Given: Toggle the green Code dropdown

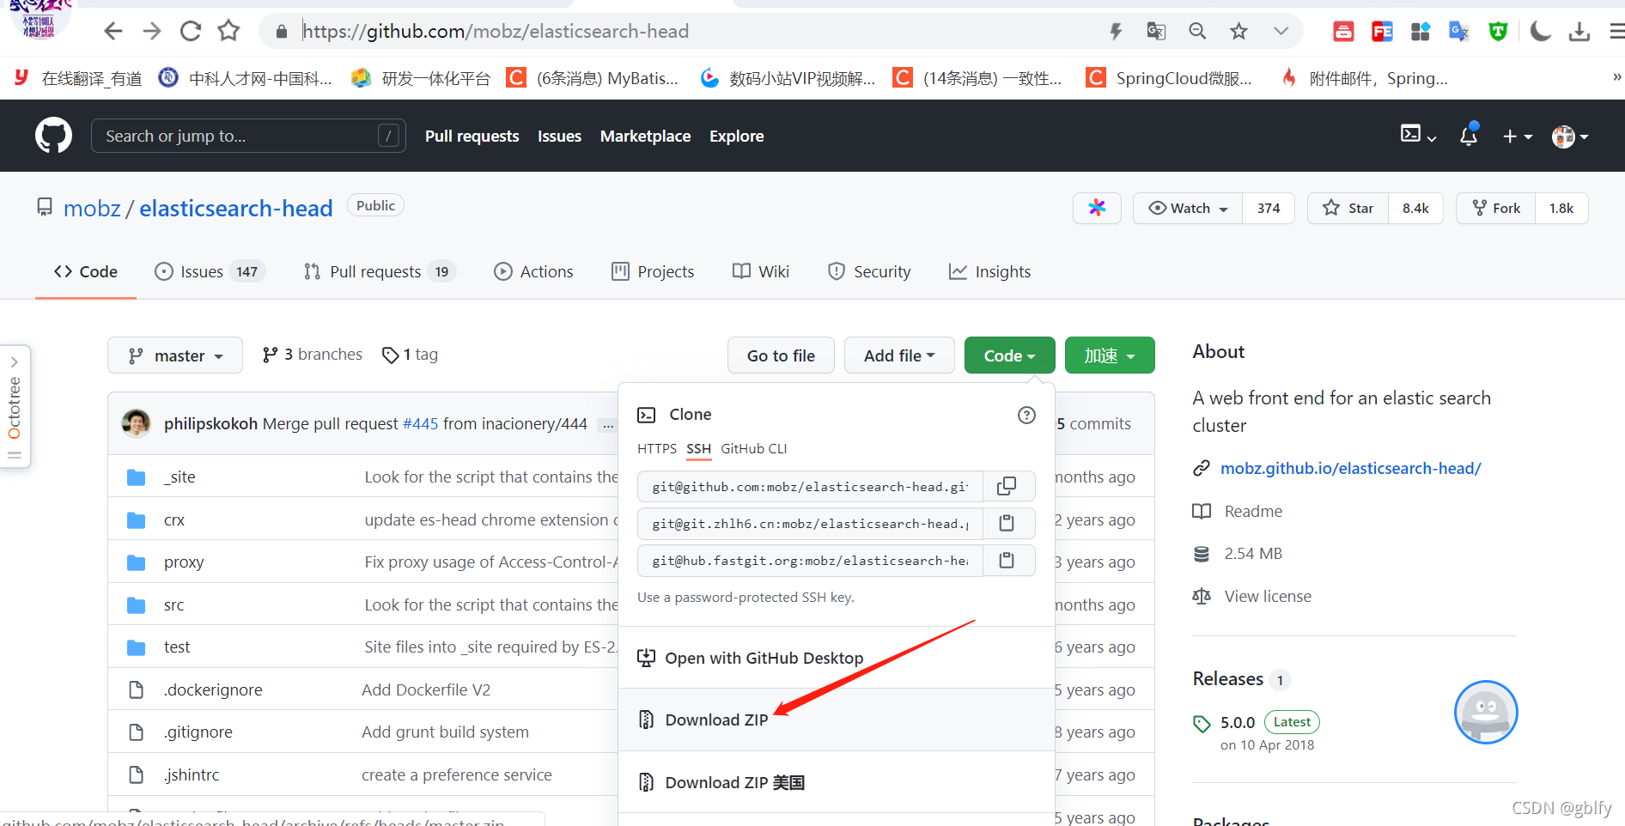Looking at the screenshot, I should [x=1009, y=355].
